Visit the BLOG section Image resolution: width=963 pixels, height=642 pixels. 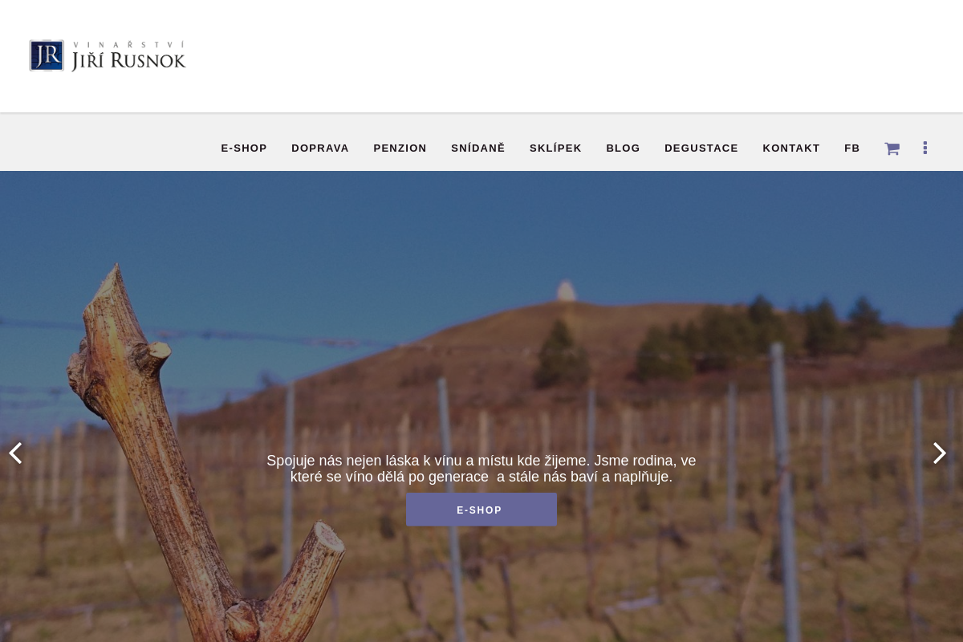click(623, 148)
